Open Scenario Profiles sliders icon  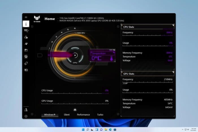(26, 57)
